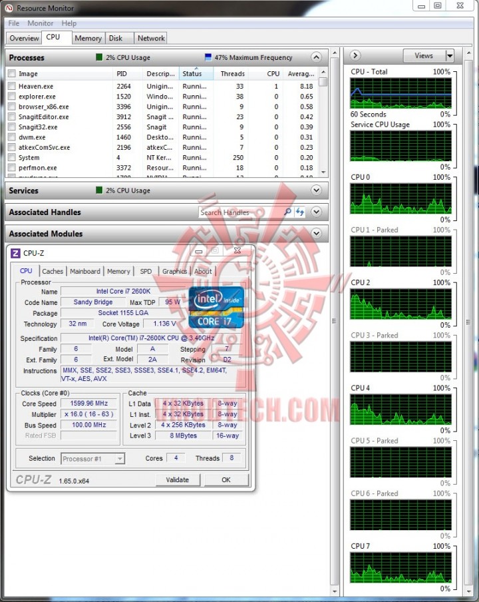479x602 pixels.
Task: Check the atkexComSvc.exe process checkbox
Action: [x=12, y=147]
